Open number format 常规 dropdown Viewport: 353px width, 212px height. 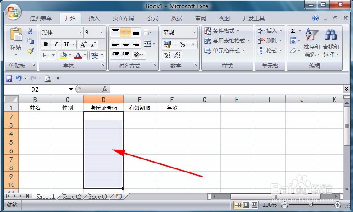[x=194, y=32]
